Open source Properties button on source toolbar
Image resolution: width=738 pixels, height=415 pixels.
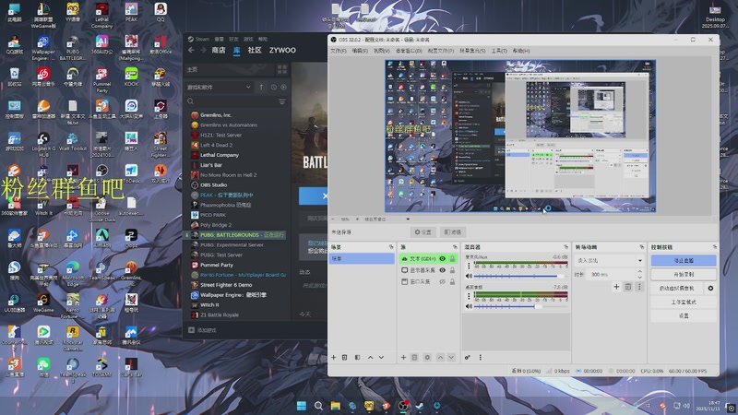point(423,232)
